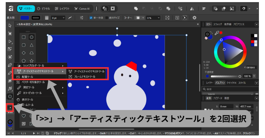Switch to ベクター studio mode

(x=26, y=9)
